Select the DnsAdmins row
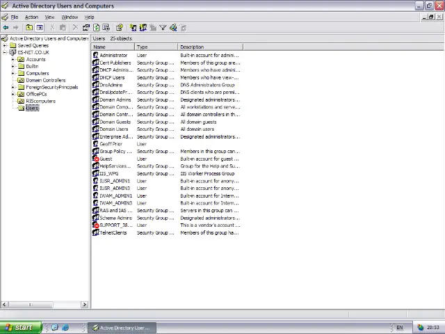The image size is (445, 334). pos(167,85)
